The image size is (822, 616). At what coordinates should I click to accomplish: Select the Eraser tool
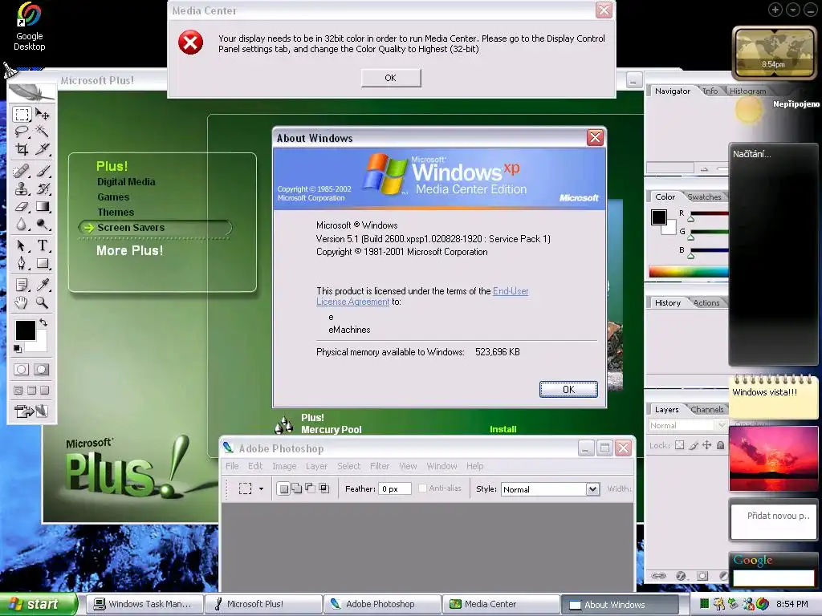(22, 206)
